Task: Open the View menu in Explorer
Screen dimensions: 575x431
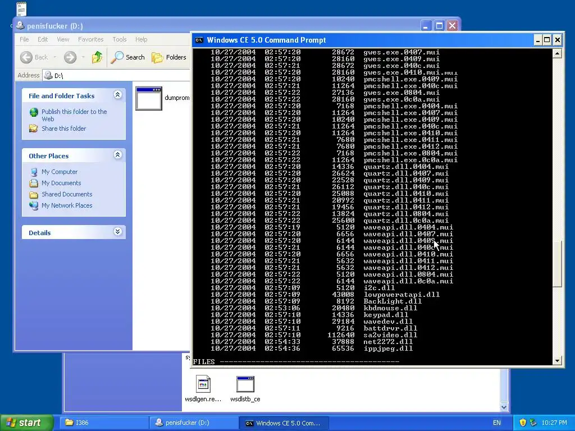Action: [x=63, y=39]
